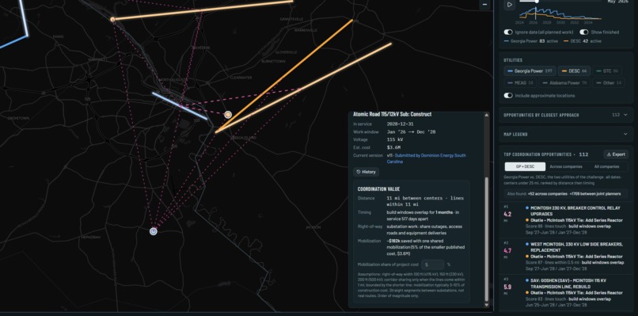Select the blue Georgia Power line segment

point(180,106)
